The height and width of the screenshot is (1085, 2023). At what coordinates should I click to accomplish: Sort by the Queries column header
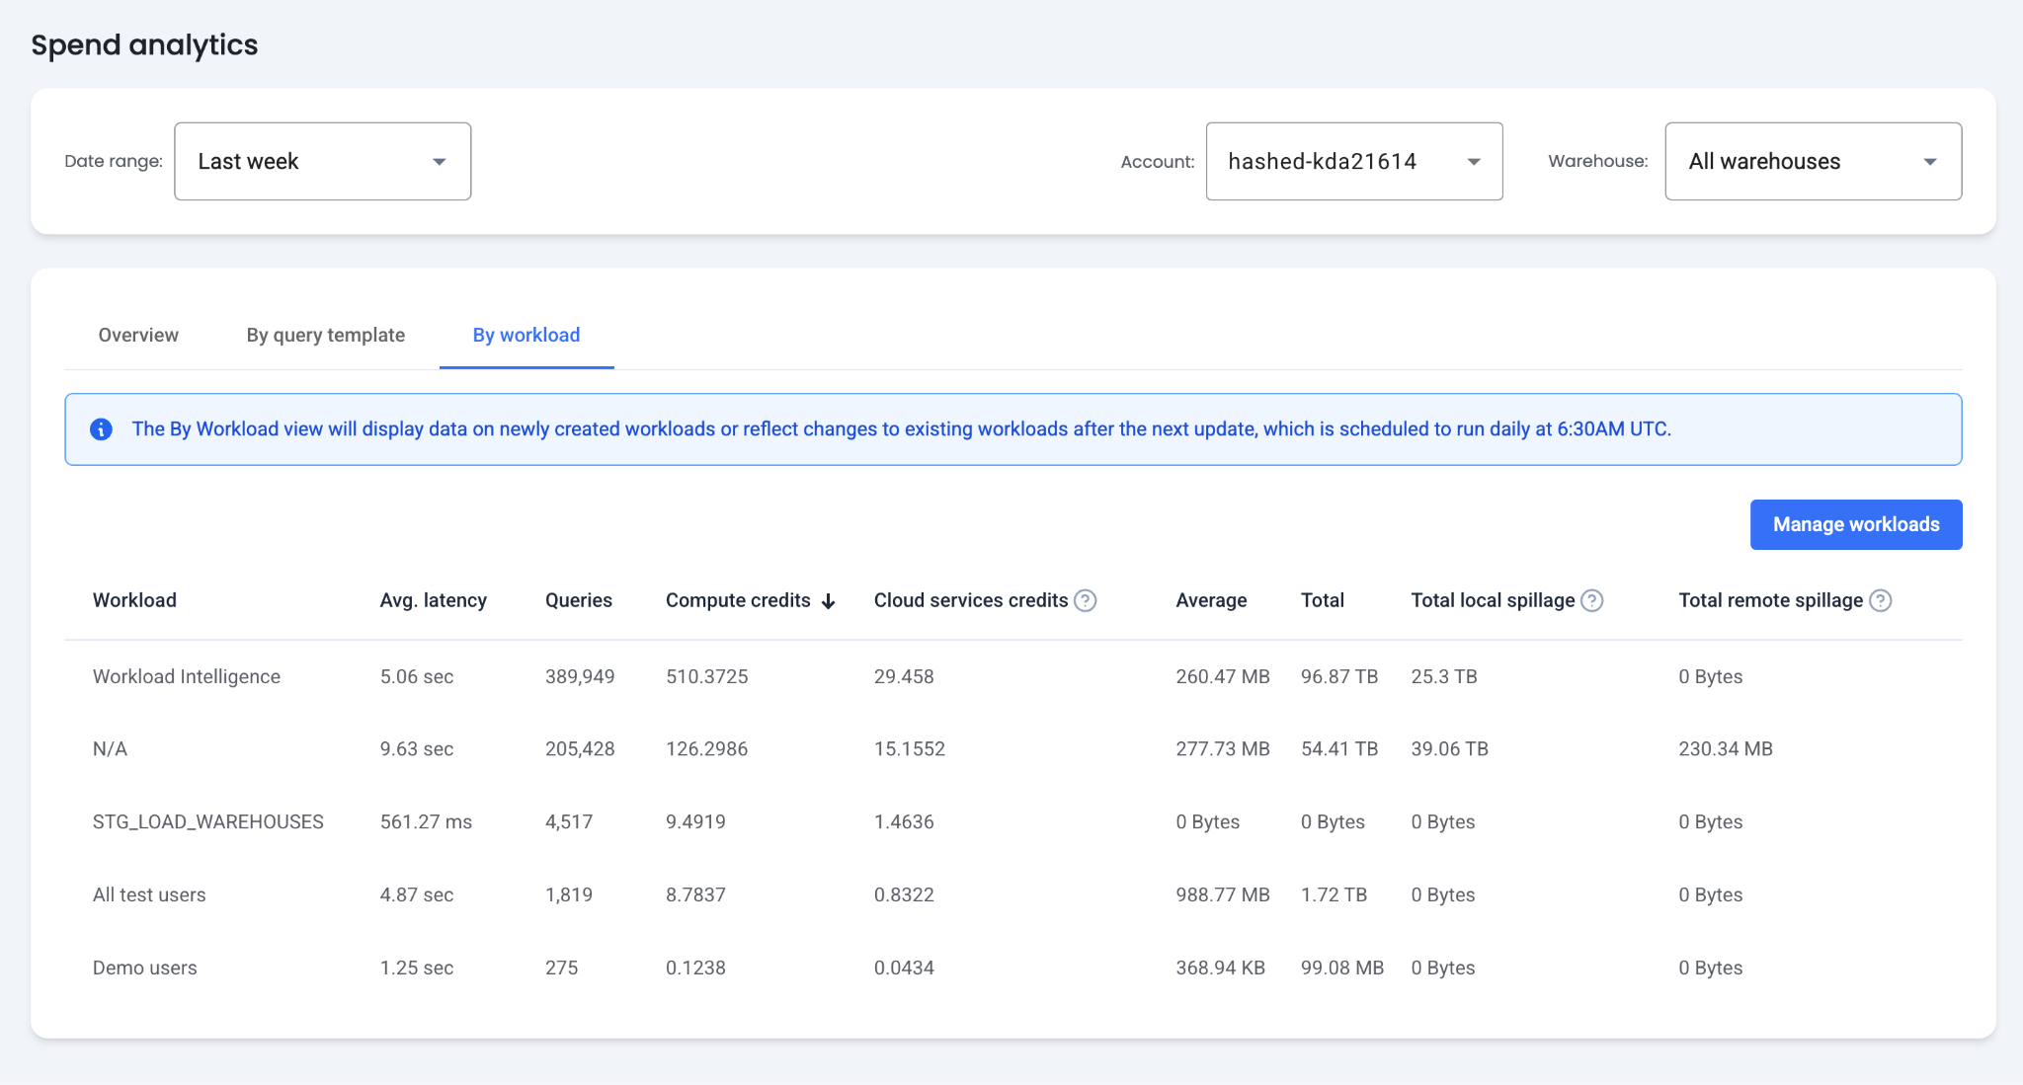pos(578,600)
